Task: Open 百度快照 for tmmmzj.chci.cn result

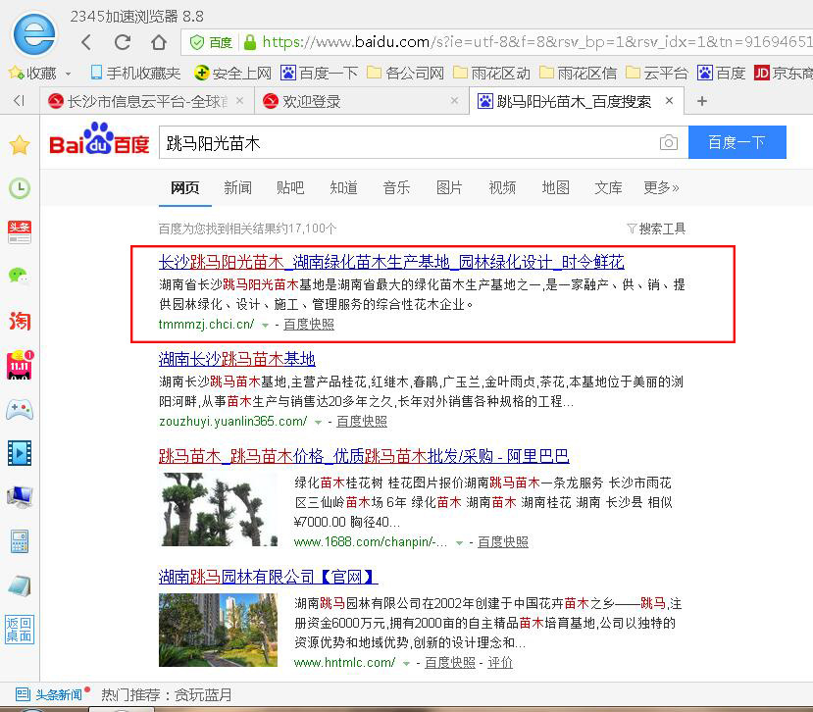Action: click(x=309, y=324)
